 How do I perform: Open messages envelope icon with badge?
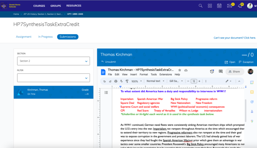point(230,6)
